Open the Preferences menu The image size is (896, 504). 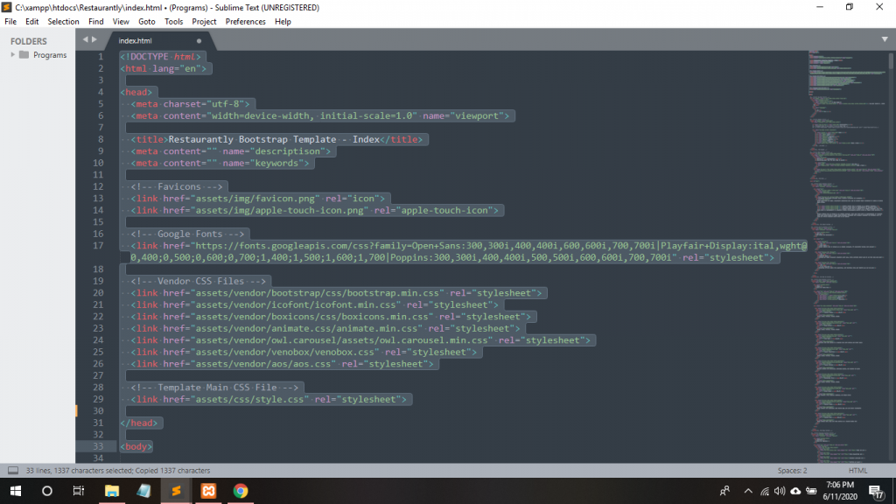[x=245, y=21]
